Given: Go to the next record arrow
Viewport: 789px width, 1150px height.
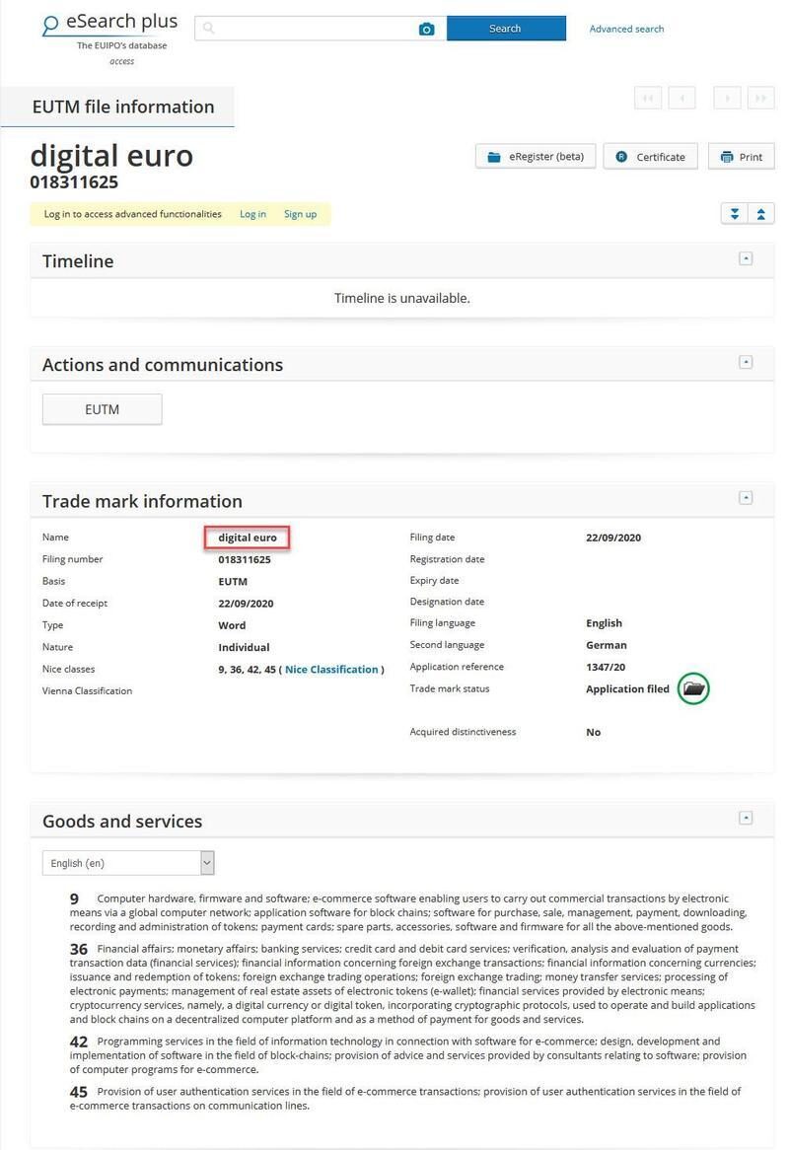Looking at the screenshot, I should click(x=728, y=98).
